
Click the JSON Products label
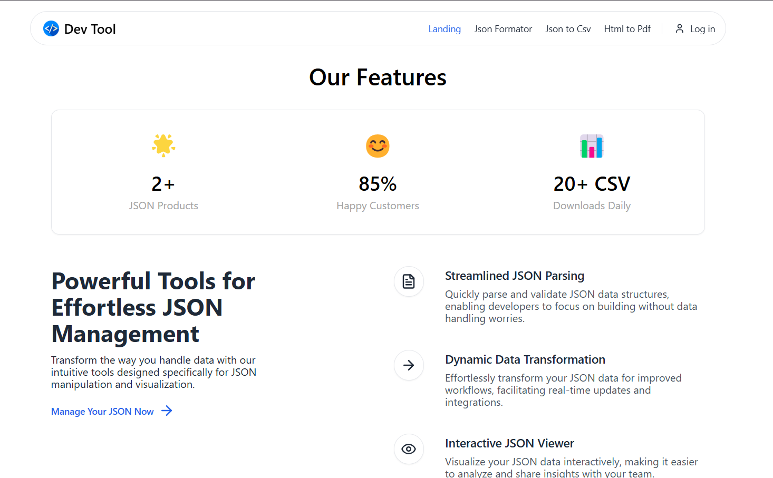point(163,206)
